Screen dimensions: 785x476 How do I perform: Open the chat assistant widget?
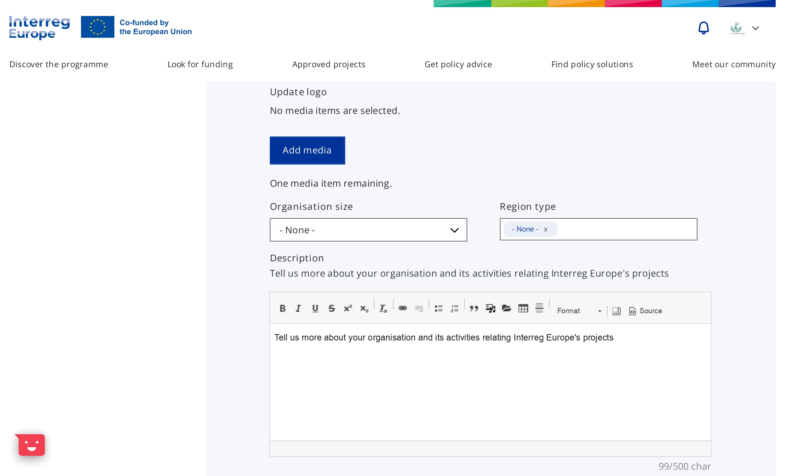[x=32, y=445]
